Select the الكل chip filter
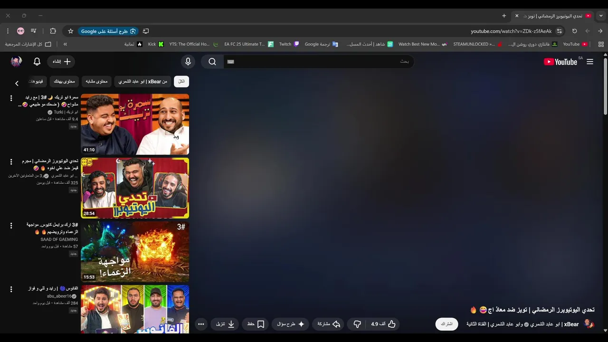Screen dimensions: 608x342 [x=181, y=82]
